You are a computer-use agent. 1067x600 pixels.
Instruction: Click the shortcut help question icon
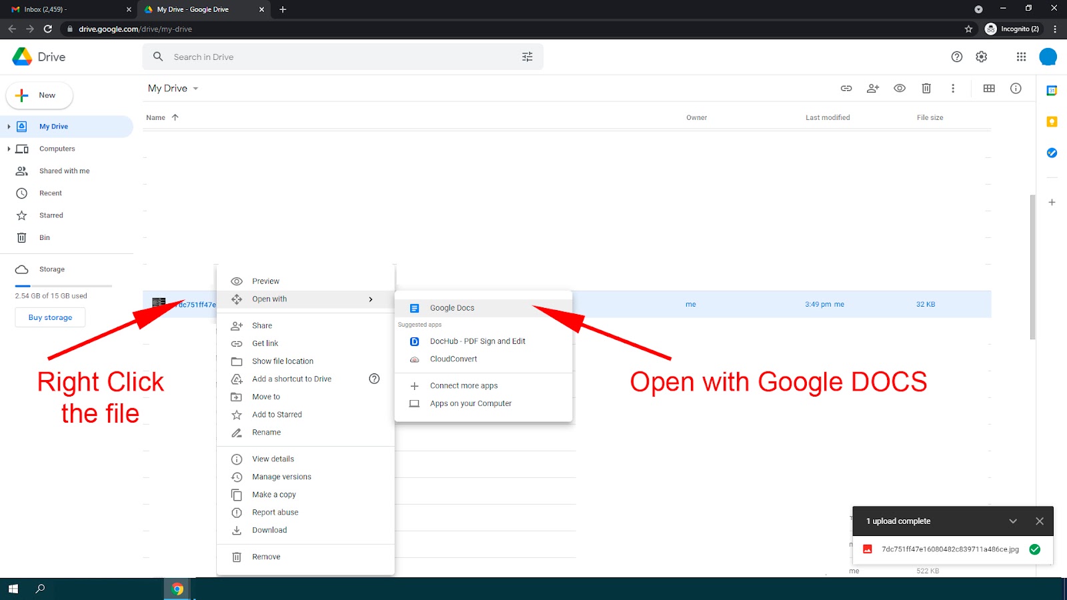point(374,379)
